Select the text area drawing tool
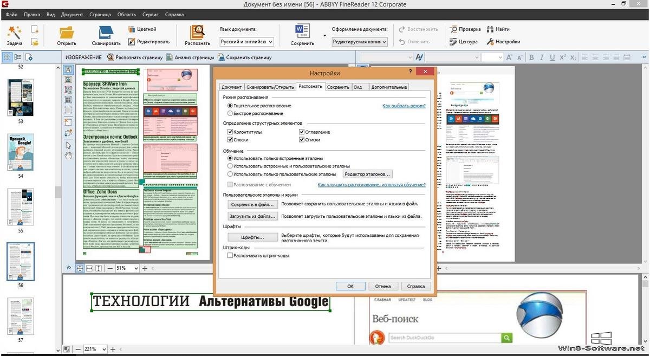This screenshot has height=356, width=650. pos(68,69)
